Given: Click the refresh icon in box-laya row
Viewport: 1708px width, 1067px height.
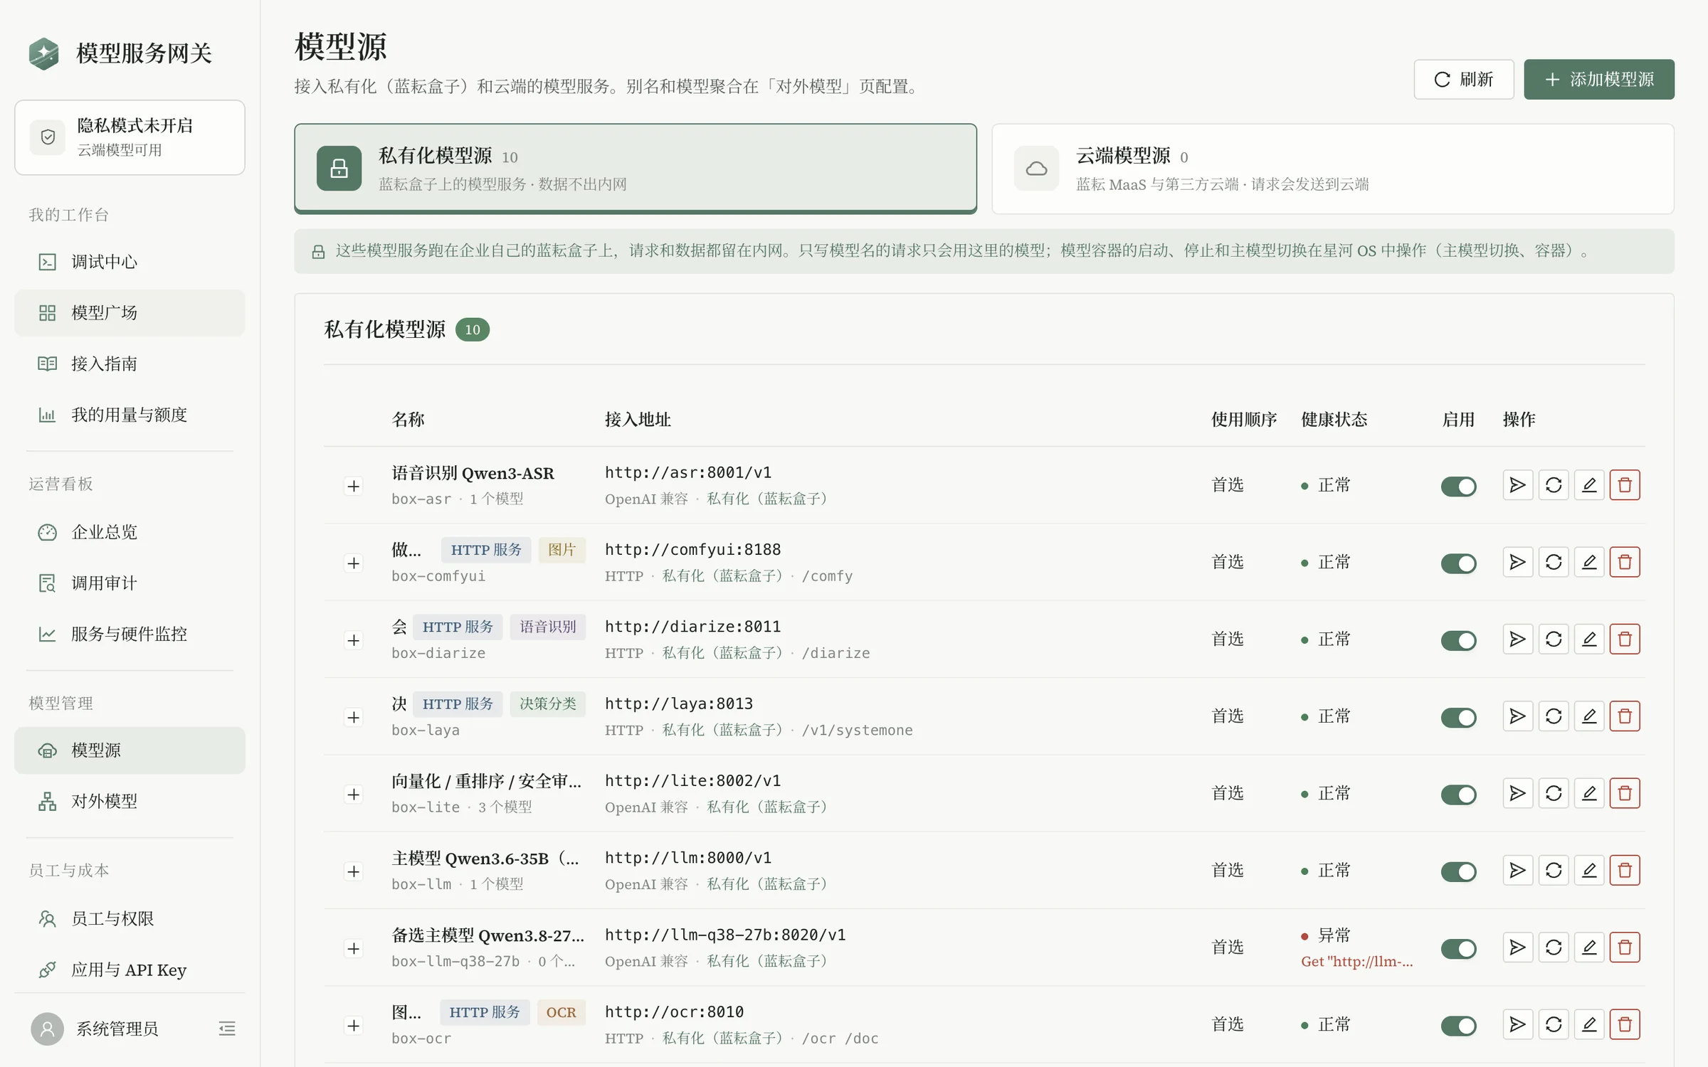Looking at the screenshot, I should (x=1553, y=716).
